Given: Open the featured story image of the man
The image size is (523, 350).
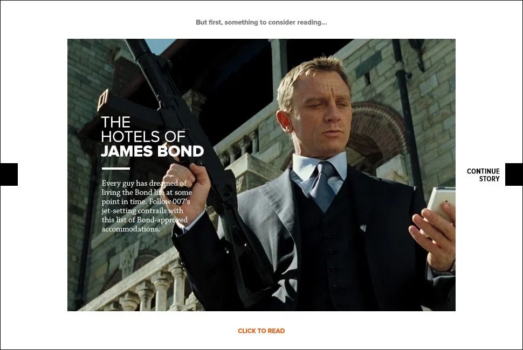Looking at the screenshot, I should click(x=261, y=175).
